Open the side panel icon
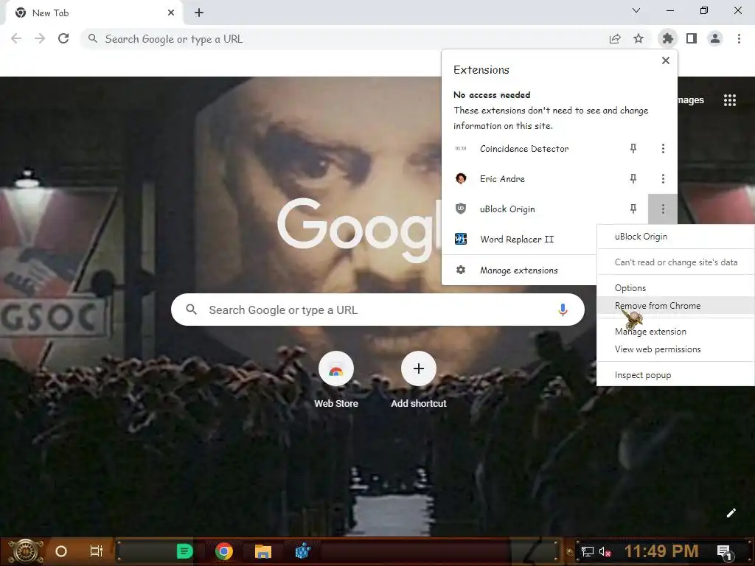755x566 pixels. [692, 38]
